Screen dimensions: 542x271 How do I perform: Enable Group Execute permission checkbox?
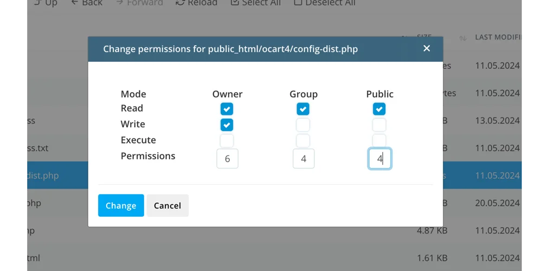tap(303, 141)
